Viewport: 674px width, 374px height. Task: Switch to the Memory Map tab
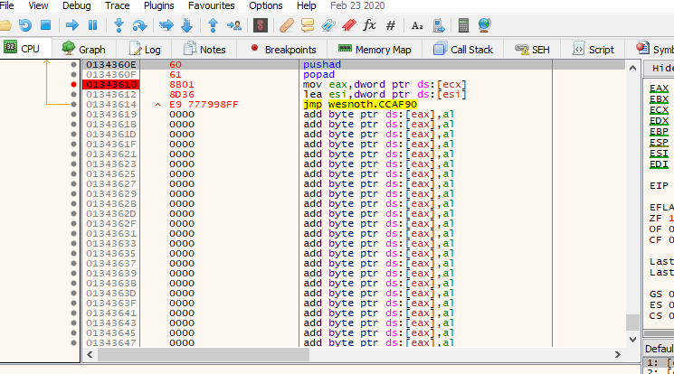click(375, 50)
